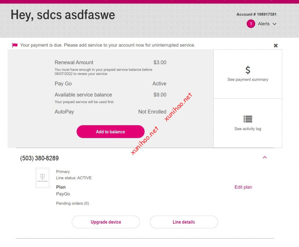Collapse the phone line section chevron
The width and height of the screenshot is (299, 247).
coord(265,157)
